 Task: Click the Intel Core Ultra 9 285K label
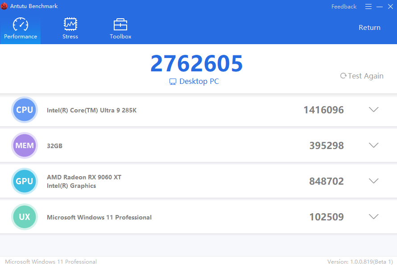point(91,110)
